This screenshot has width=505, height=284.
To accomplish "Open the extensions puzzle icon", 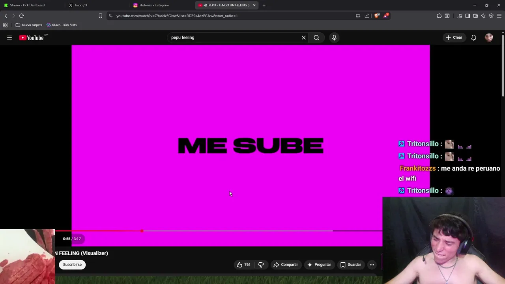I will (439, 16).
